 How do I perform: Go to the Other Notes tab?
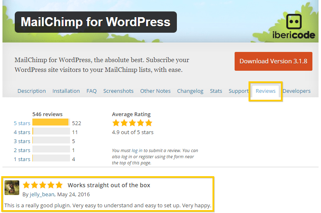pos(155,91)
